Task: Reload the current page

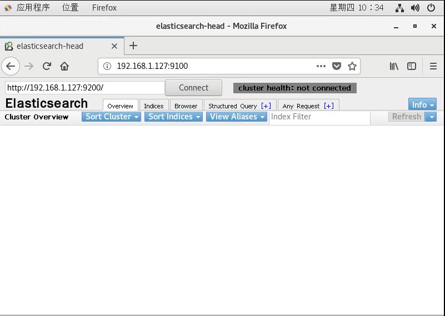Action: 47,66
